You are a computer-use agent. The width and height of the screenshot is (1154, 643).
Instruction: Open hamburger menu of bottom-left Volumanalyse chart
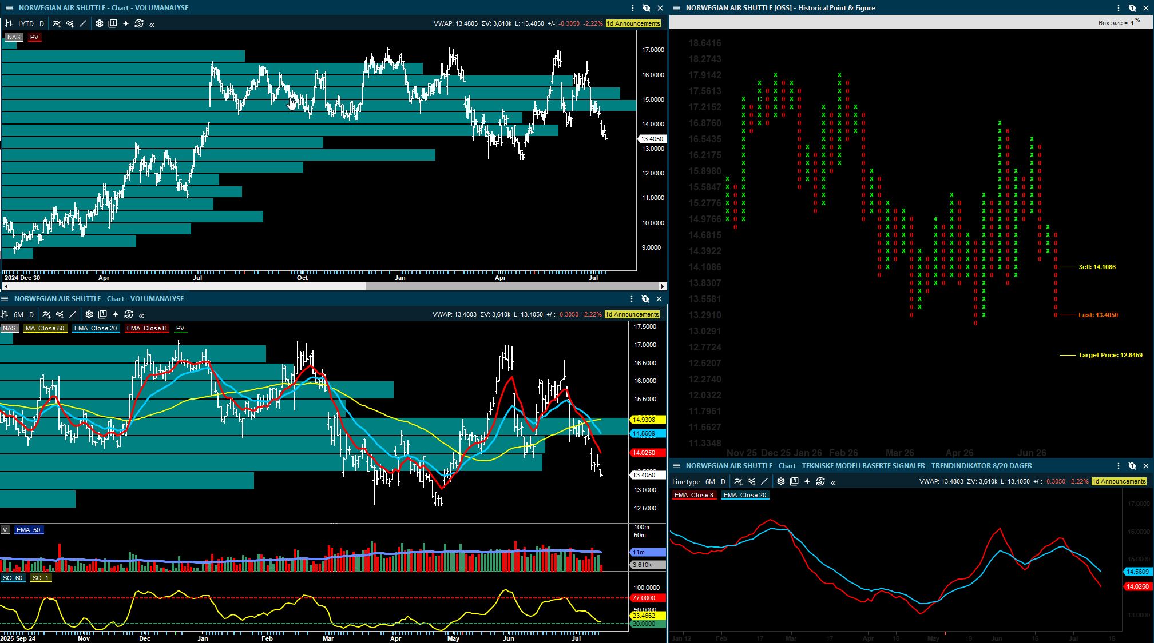coord(5,299)
